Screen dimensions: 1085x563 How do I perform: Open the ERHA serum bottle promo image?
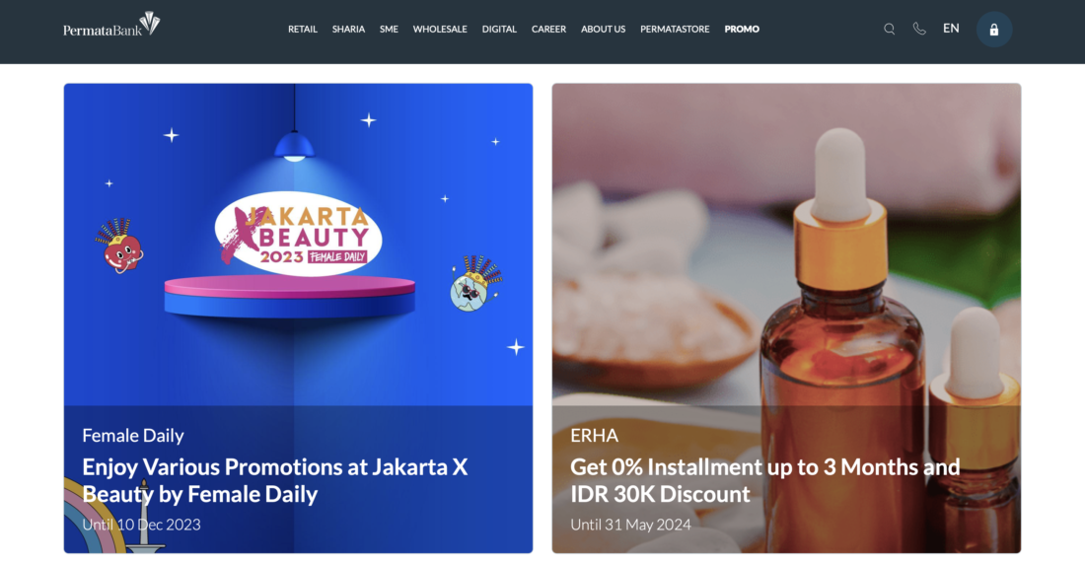[786, 245]
